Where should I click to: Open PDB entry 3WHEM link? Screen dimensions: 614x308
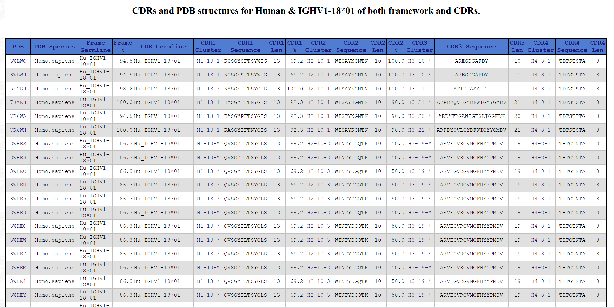coord(18,268)
